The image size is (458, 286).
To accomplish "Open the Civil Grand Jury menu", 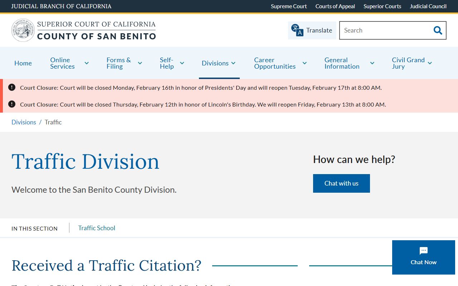I will pyautogui.click(x=408, y=63).
